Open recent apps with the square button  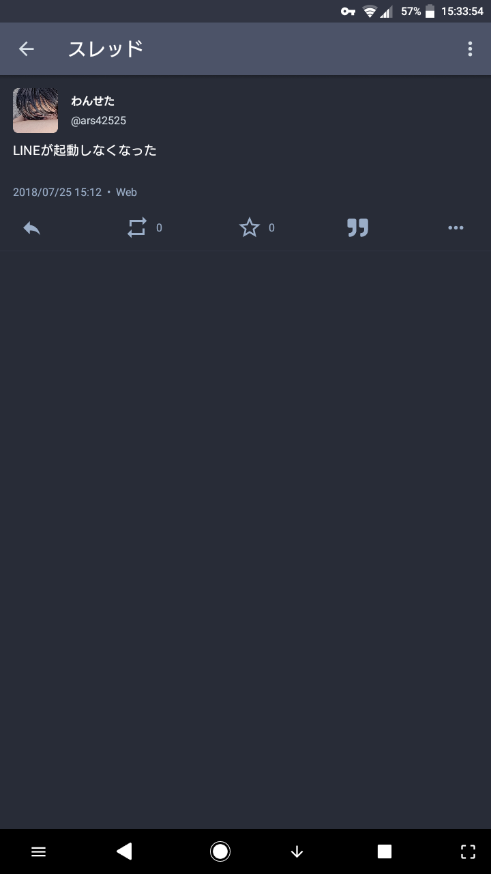point(385,851)
